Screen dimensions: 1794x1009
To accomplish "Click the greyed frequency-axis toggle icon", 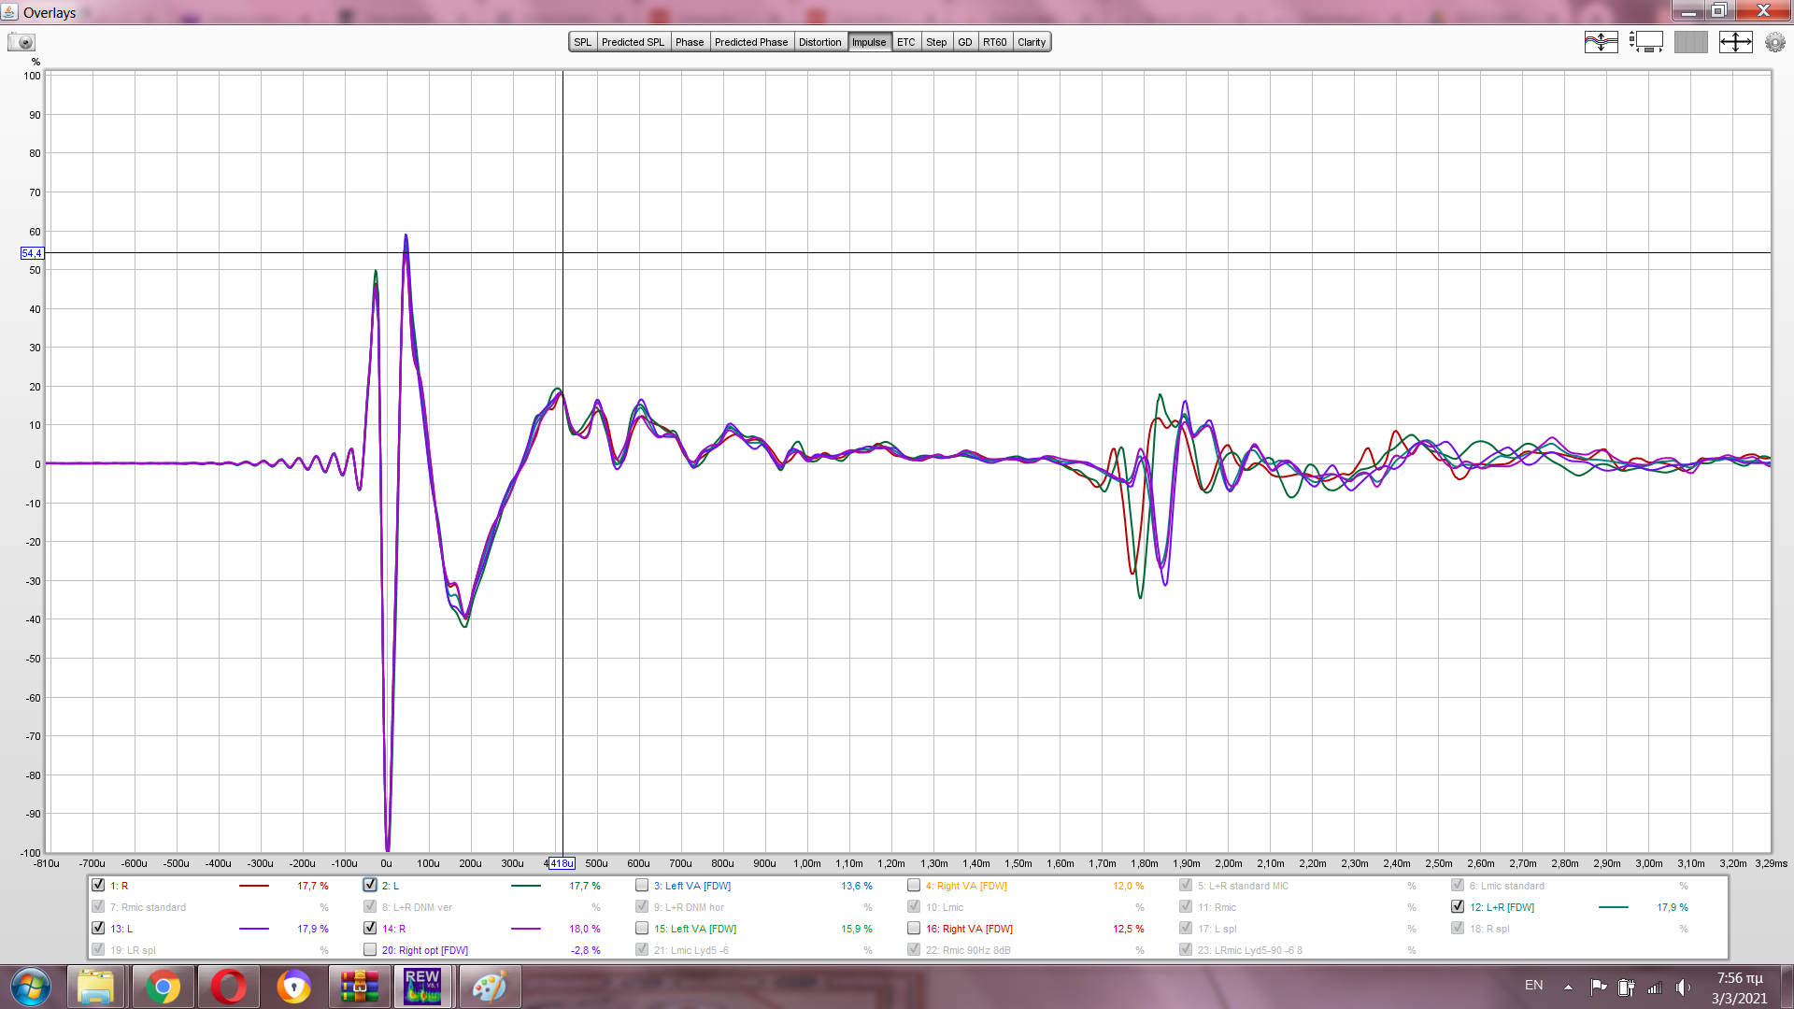I will [1690, 42].
